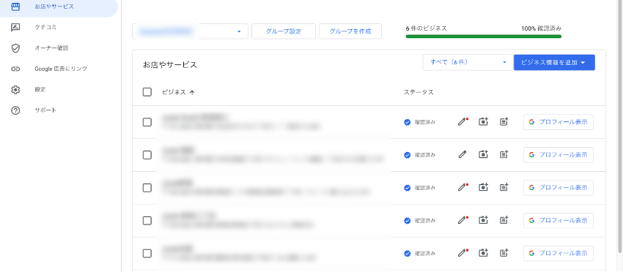Sort by the ビジネス column header arrow
This screenshot has width=623, height=272.
[x=192, y=92]
